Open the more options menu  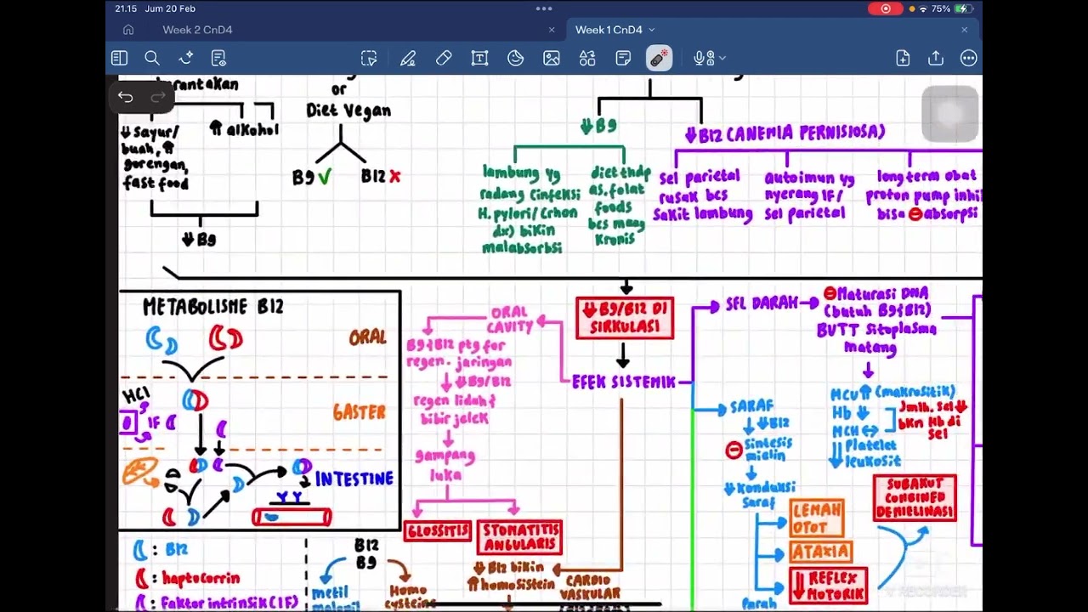coord(969,58)
